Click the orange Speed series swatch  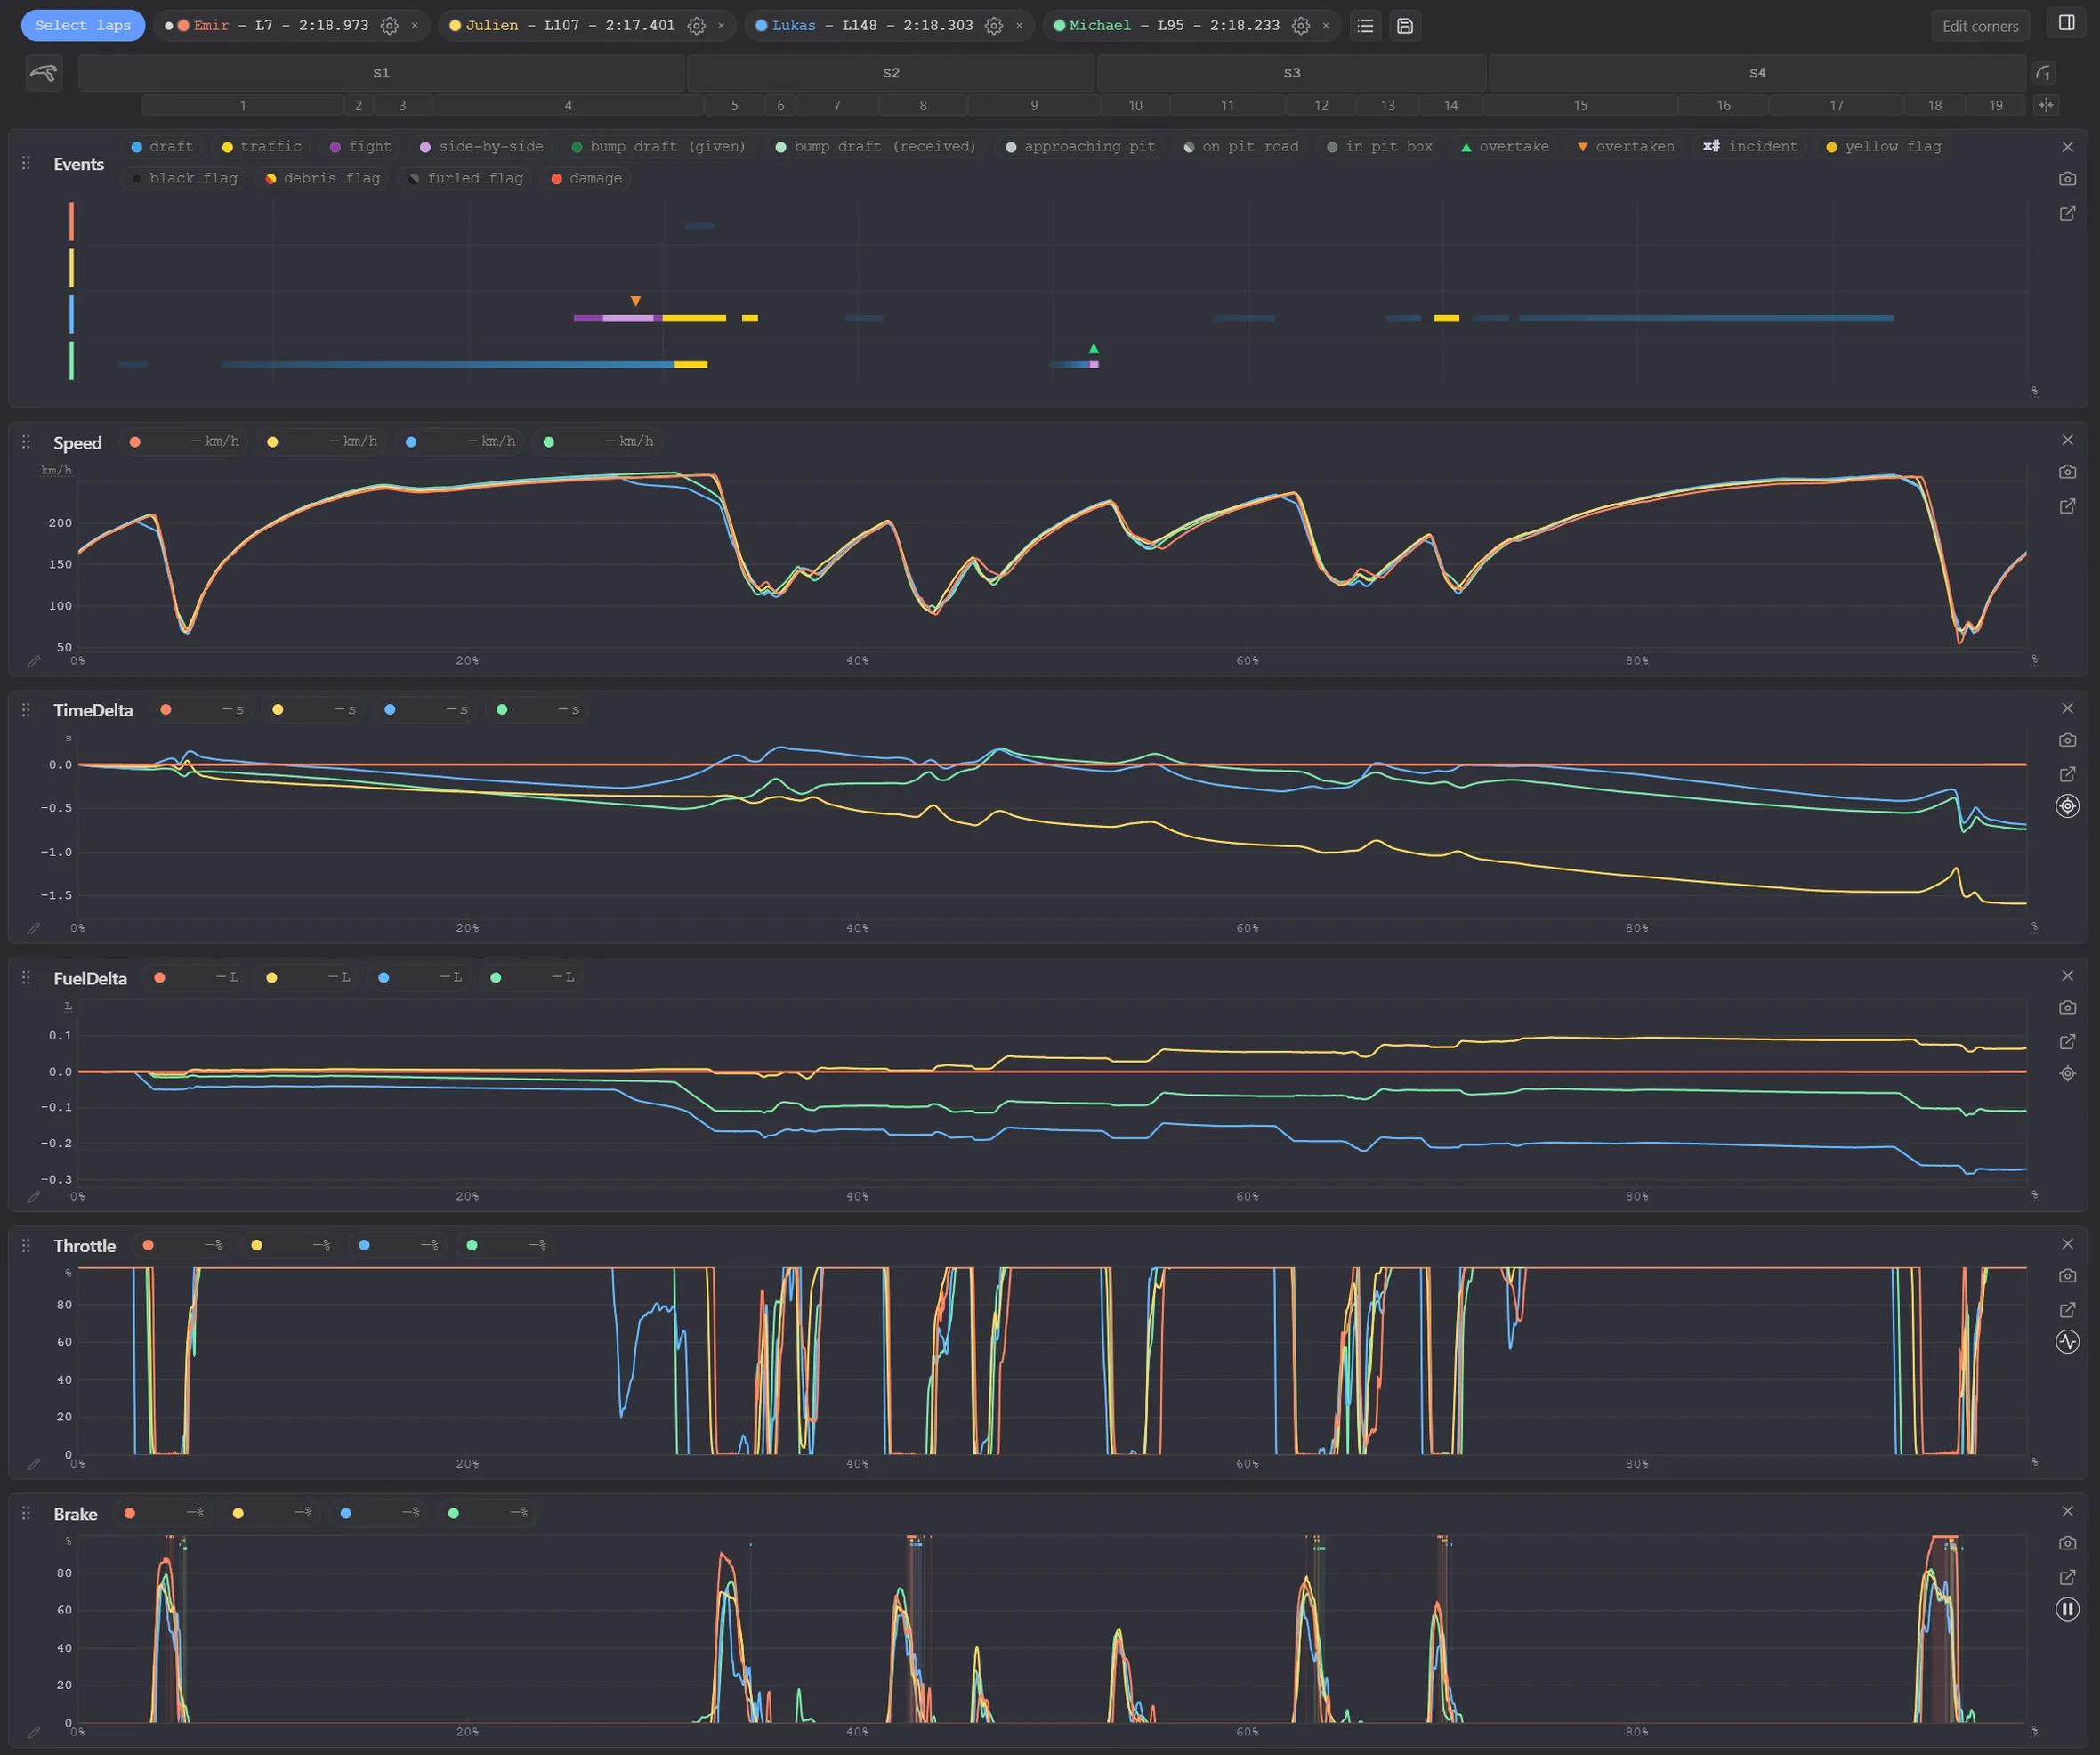(135, 442)
